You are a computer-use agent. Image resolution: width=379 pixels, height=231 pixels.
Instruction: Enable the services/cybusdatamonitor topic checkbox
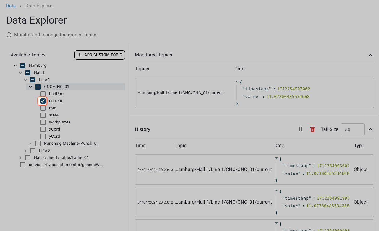point(23,165)
